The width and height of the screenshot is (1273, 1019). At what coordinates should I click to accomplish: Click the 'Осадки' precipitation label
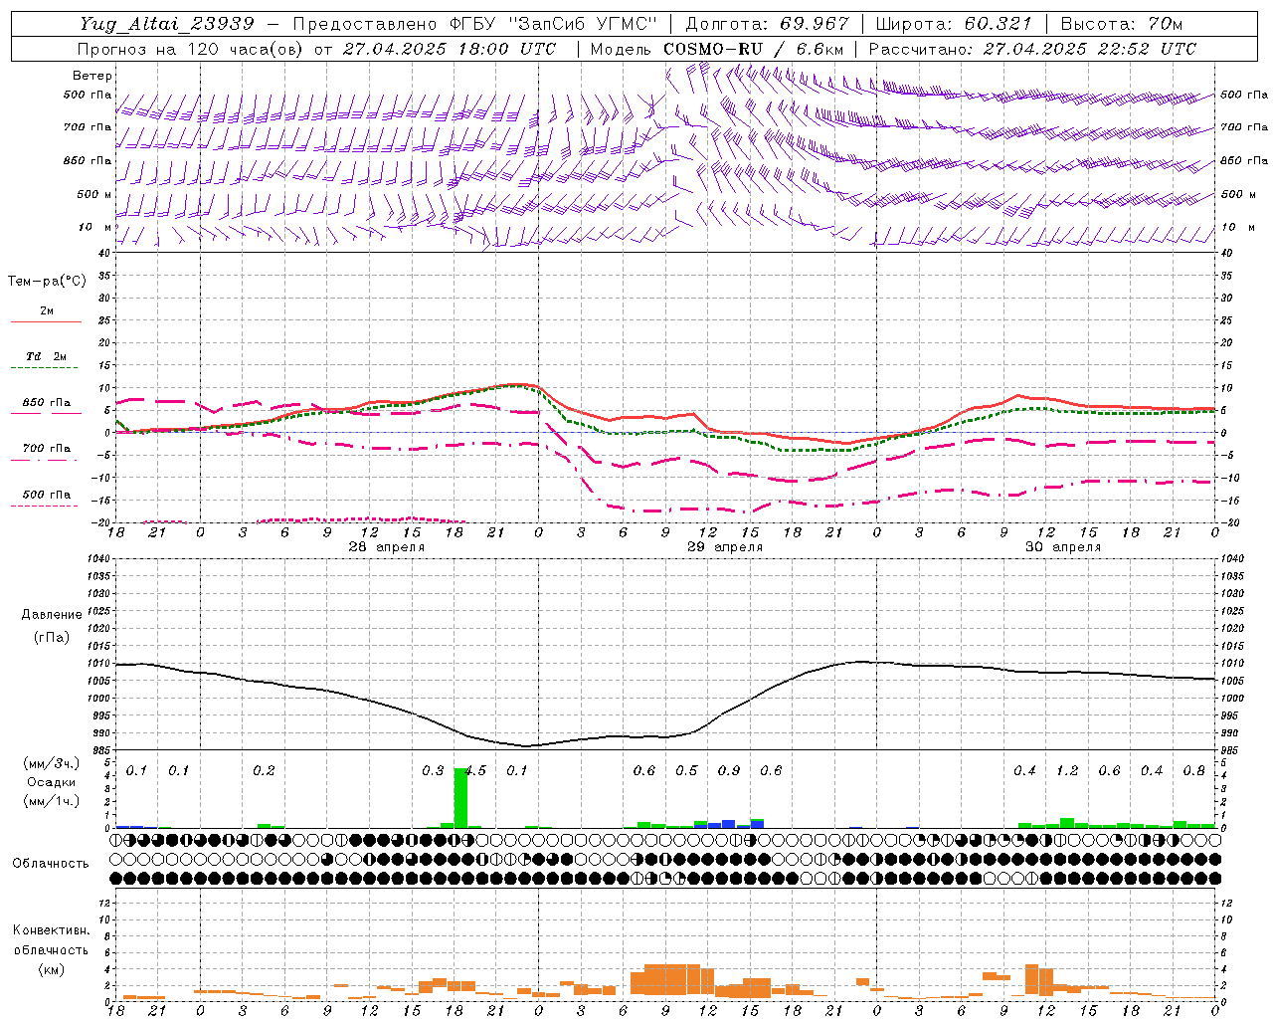pos(51,782)
